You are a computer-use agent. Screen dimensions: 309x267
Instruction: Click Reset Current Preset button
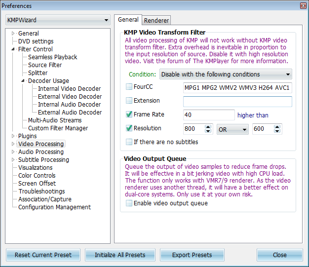point(43,255)
